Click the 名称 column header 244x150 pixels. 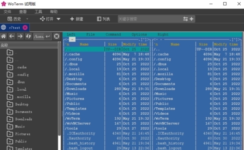(29, 45)
